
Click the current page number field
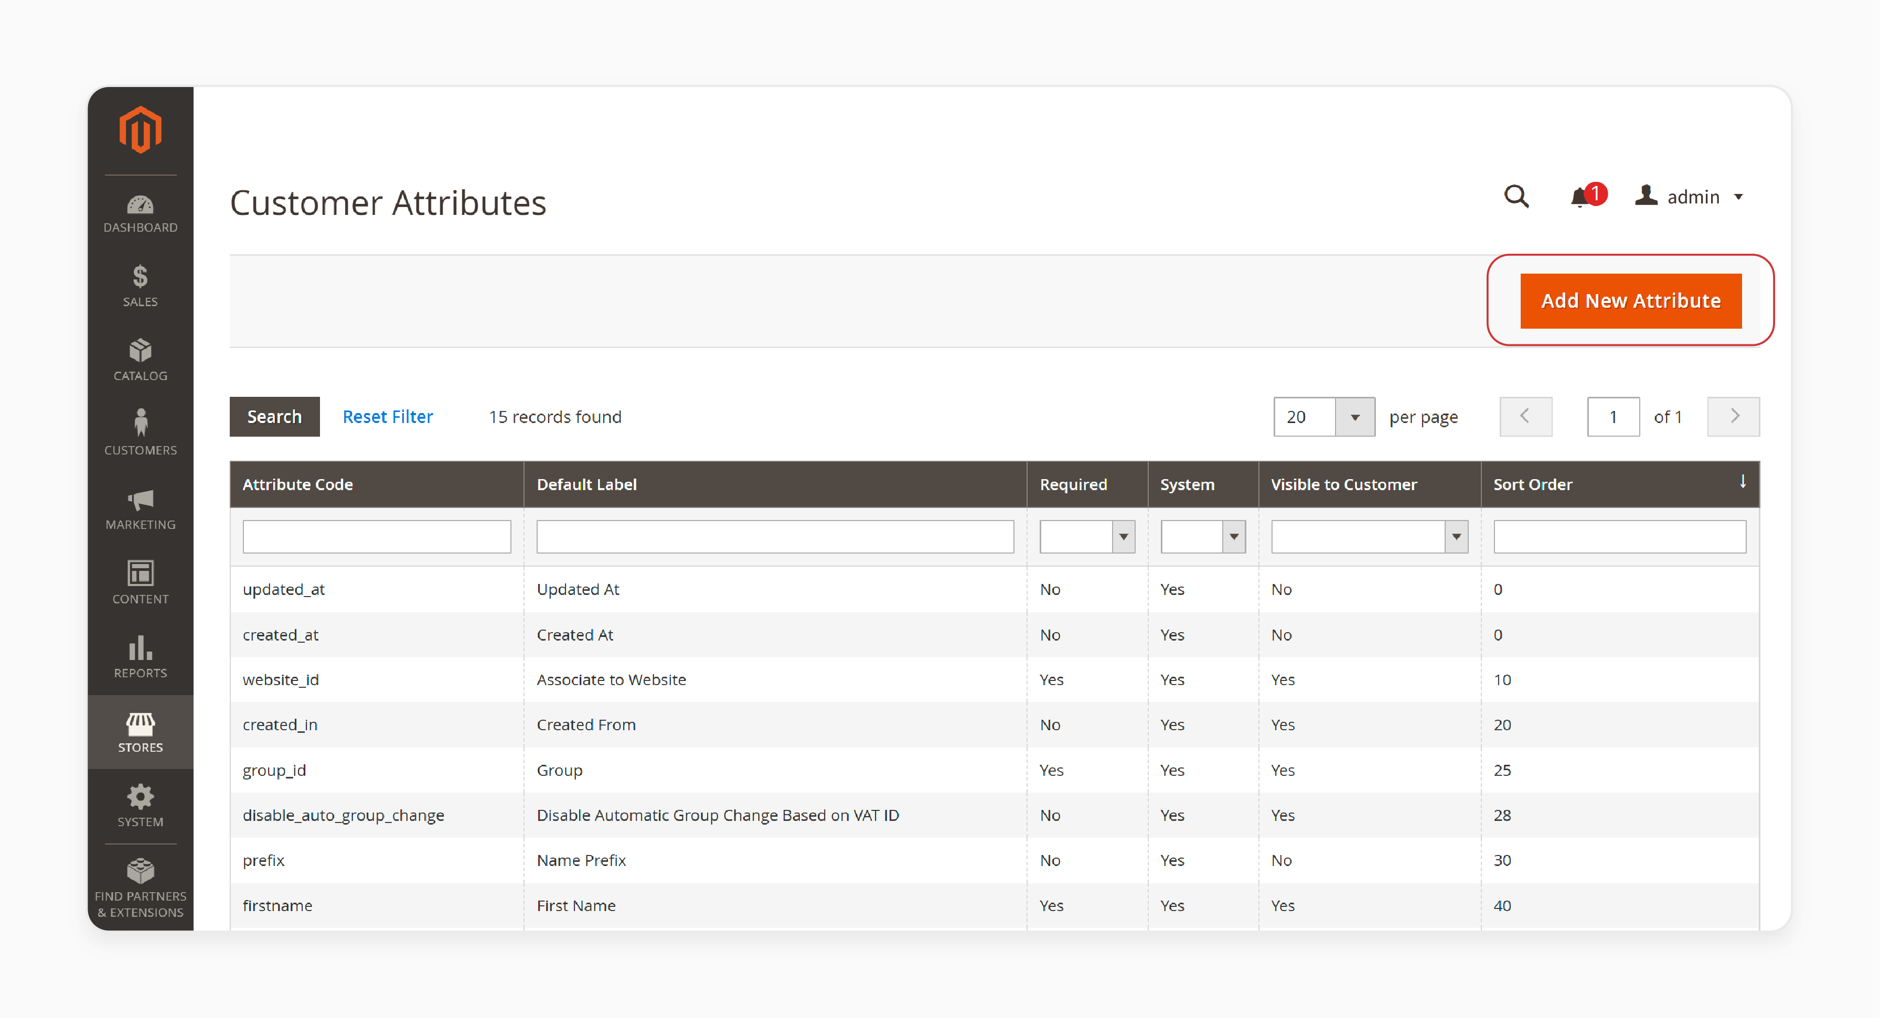1613,417
